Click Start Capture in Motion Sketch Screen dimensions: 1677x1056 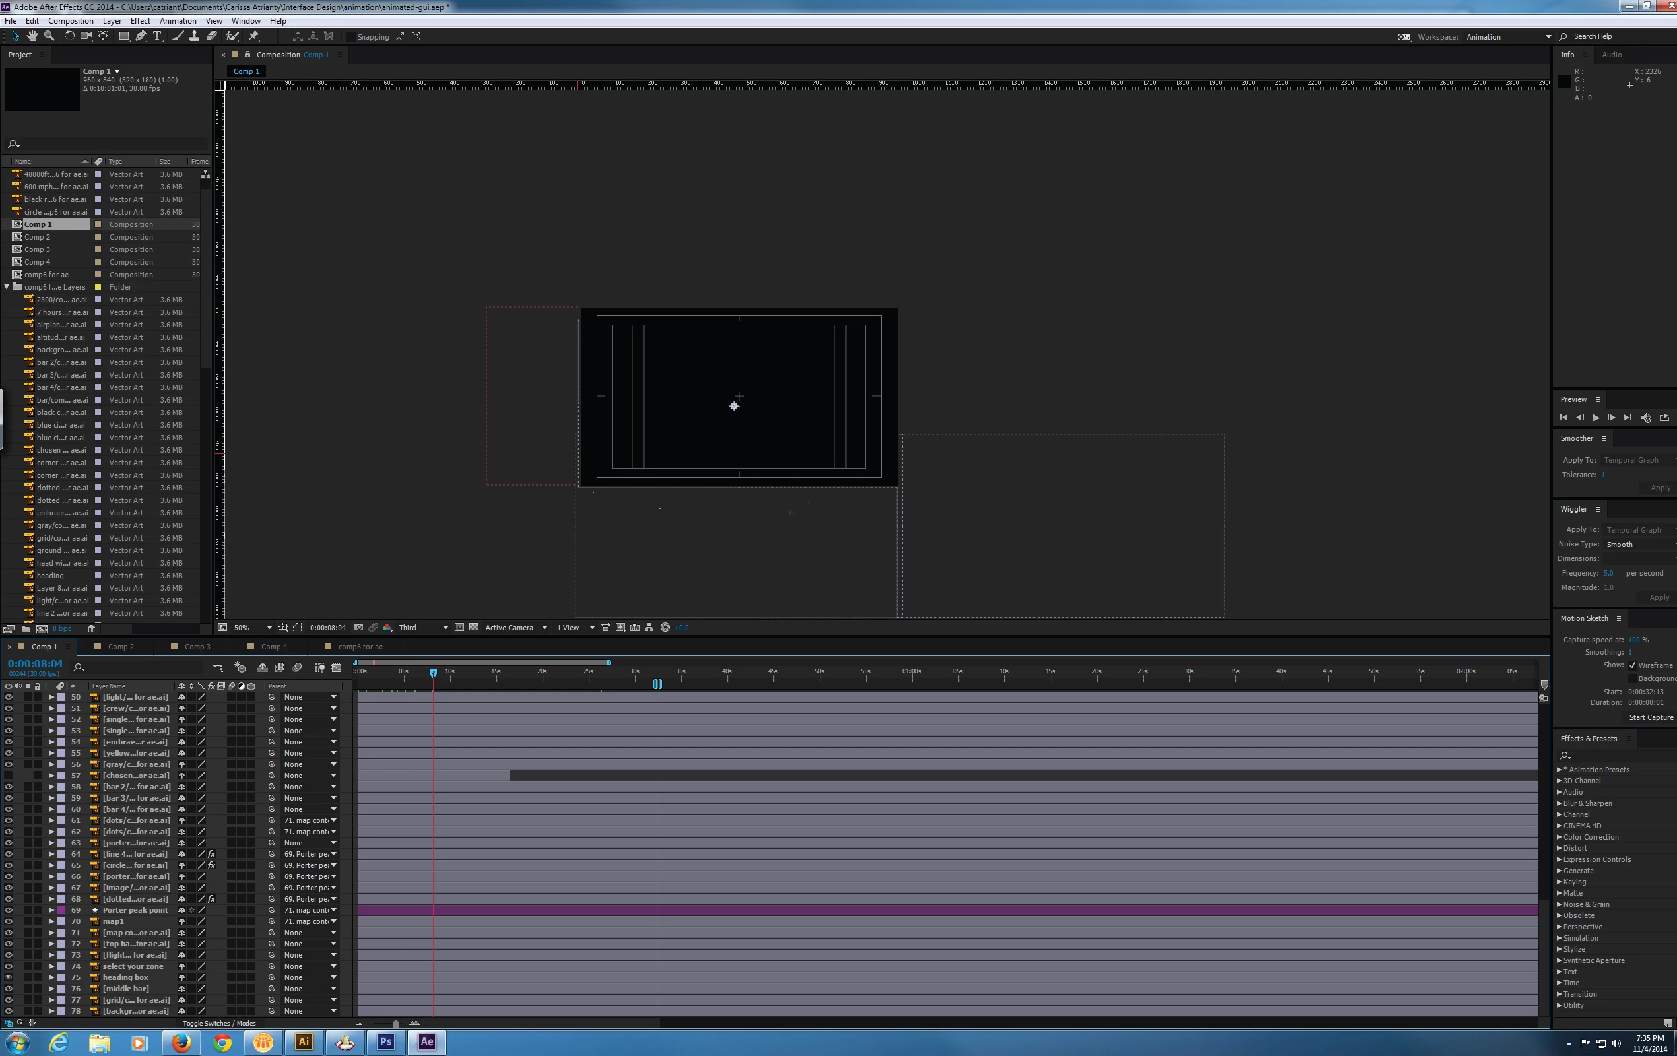pos(1650,717)
